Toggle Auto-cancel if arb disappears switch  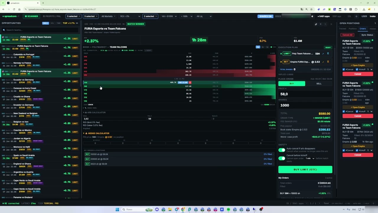point(282,150)
